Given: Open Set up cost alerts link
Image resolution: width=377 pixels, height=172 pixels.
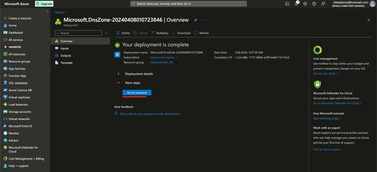Looking at the screenshot, I should coord(325,74).
